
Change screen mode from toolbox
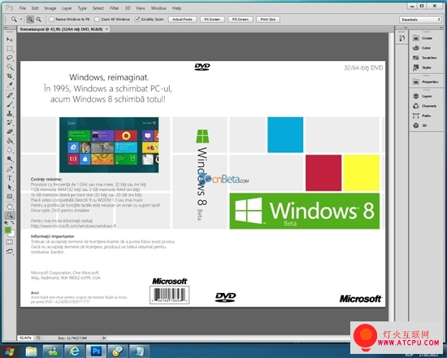coord(10,251)
